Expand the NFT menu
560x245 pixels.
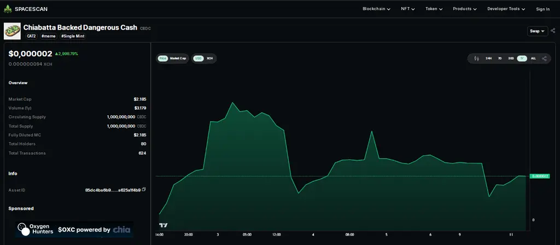click(x=408, y=9)
